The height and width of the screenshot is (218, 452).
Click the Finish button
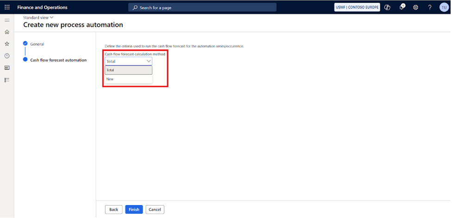point(134,210)
